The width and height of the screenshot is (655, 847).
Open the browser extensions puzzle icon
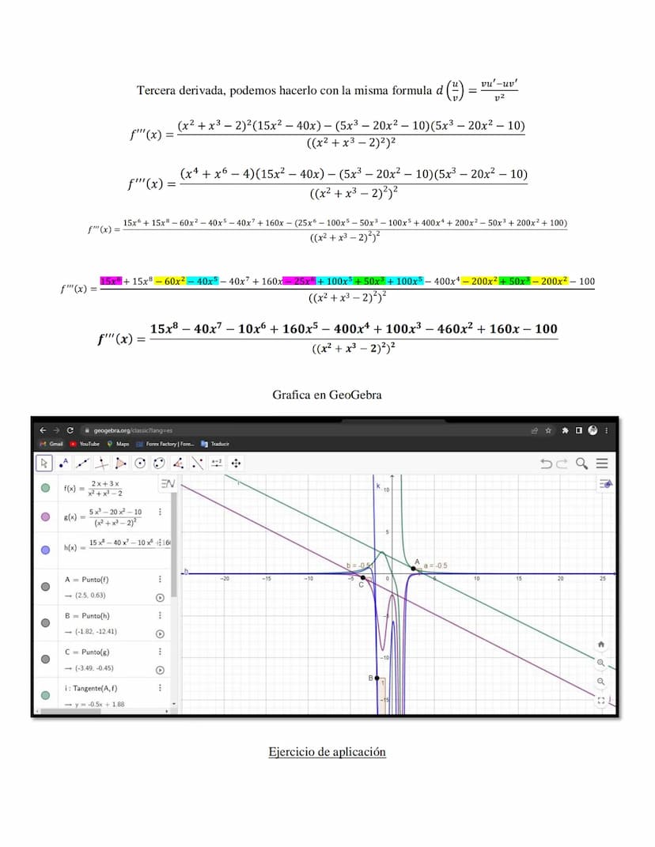pos(565,430)
